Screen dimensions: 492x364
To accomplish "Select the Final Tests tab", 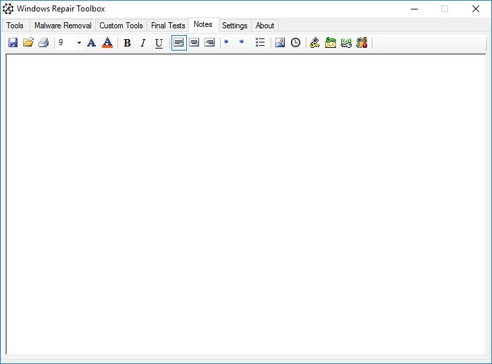I will coord(168,26).
